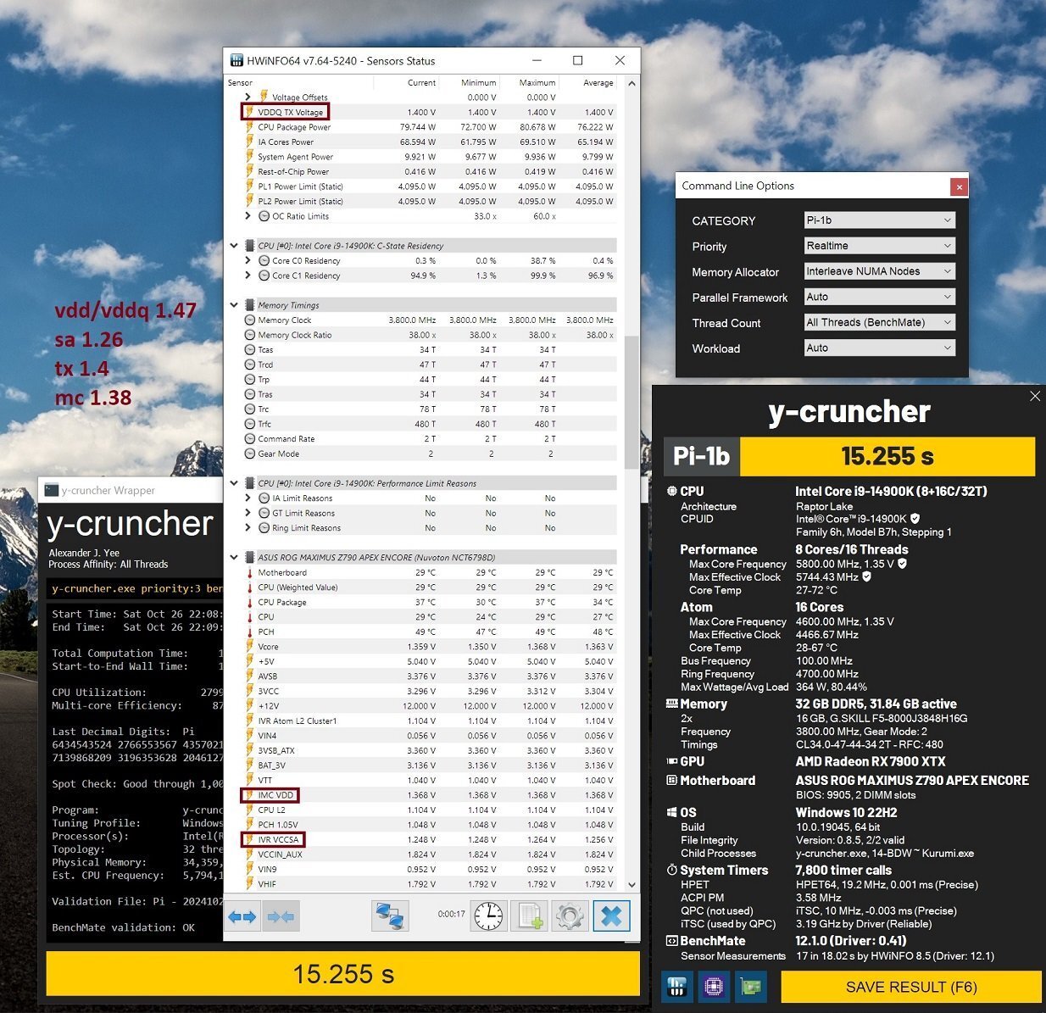
Task: Click the thermometer icon for Motherboard row
Action: coord(250,573)
